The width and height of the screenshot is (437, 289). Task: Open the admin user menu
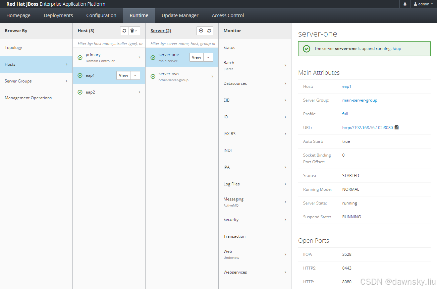(x=424, y=4)
